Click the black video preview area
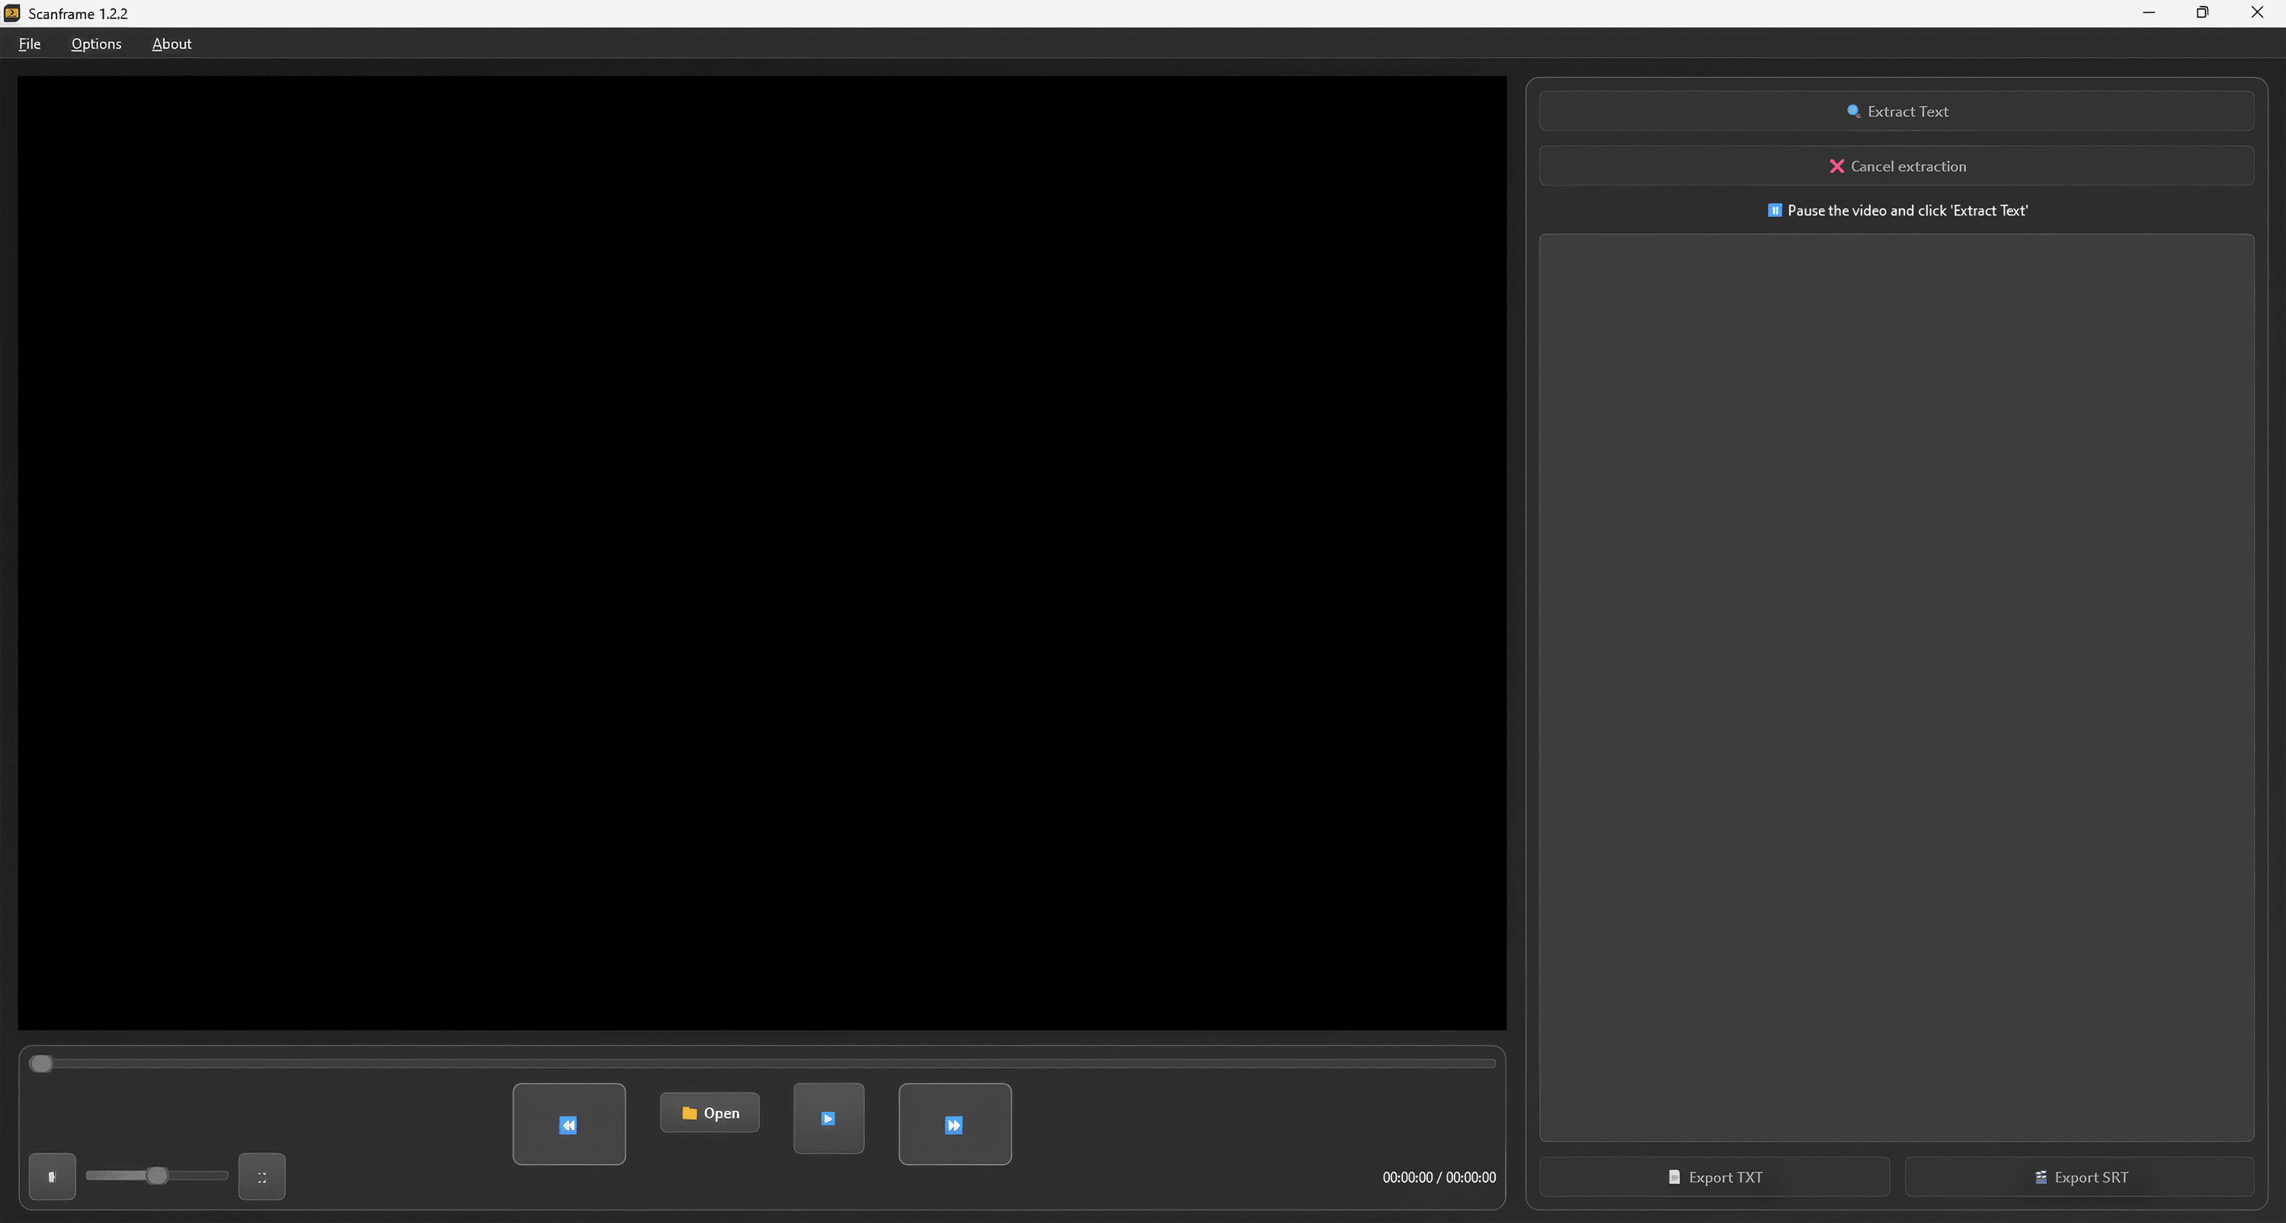Screen dimensions: 2286x1223 coord(761,553)
